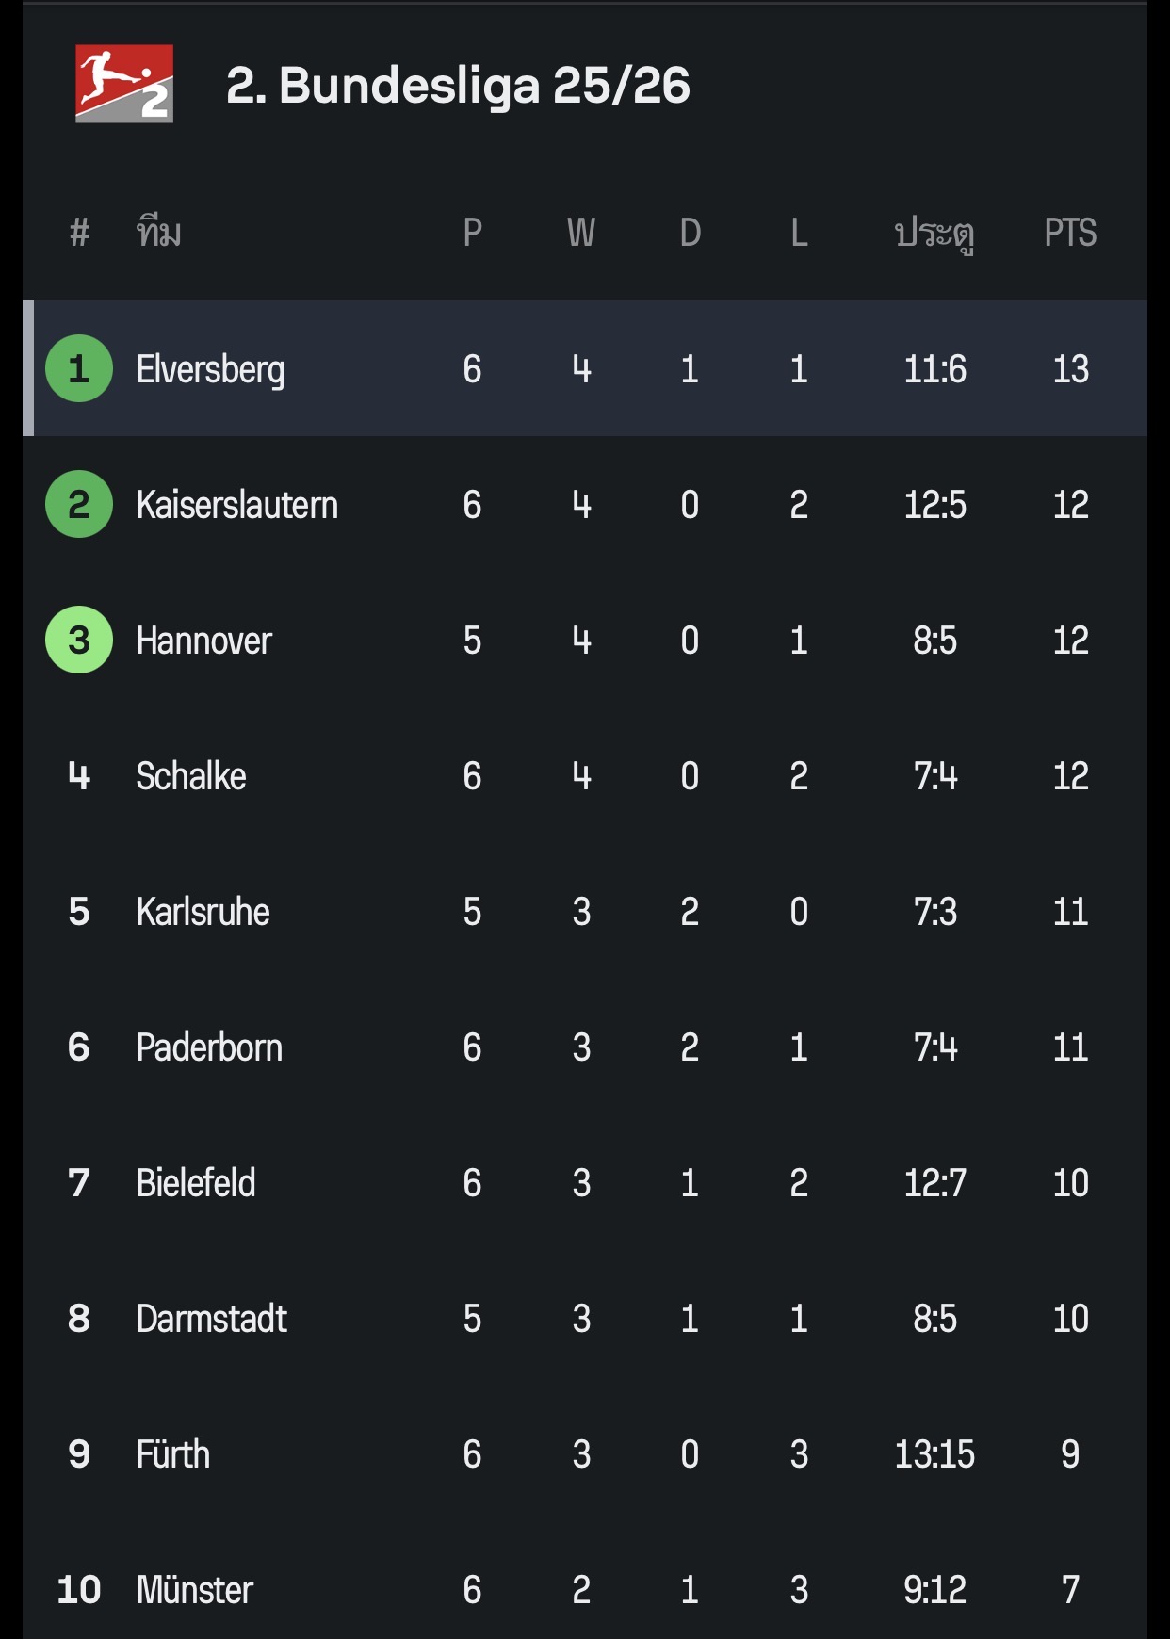
Task: Select Elversberg's green rank 1 badge
Action: coord(79,368)
